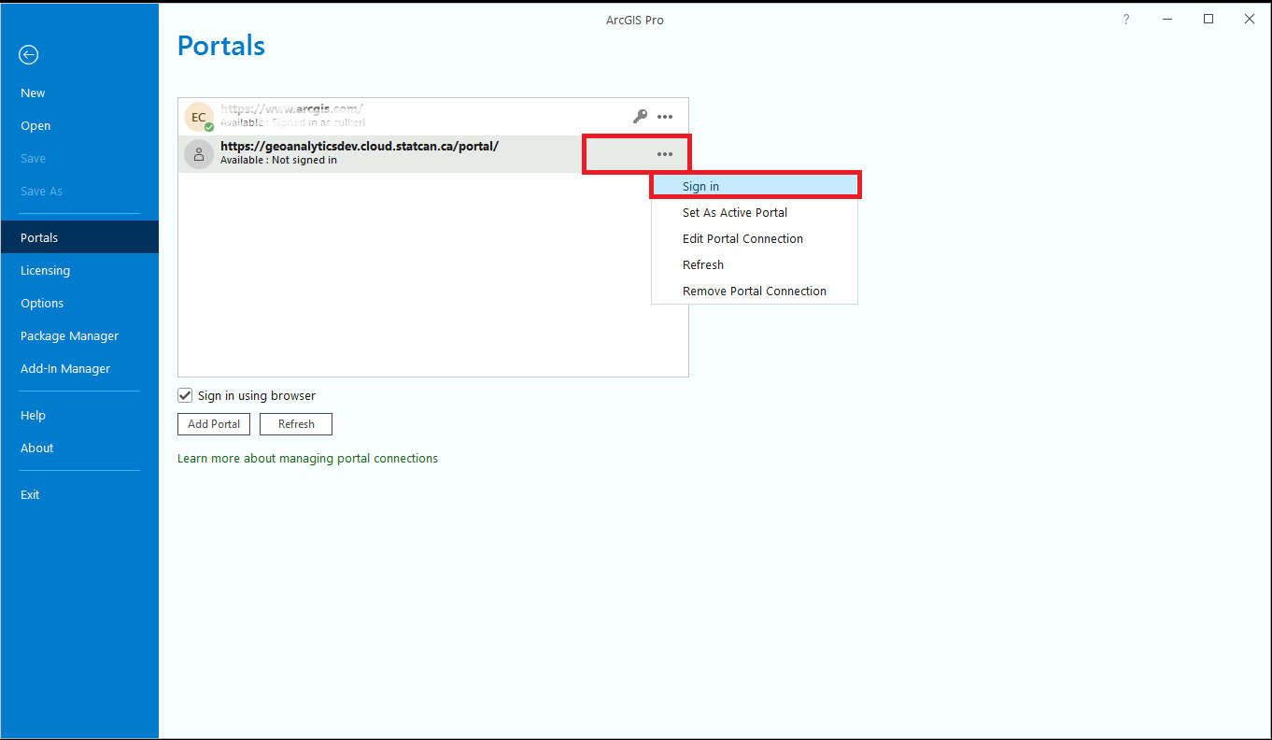Open Options from the sidebar

[x=79, y=304]
